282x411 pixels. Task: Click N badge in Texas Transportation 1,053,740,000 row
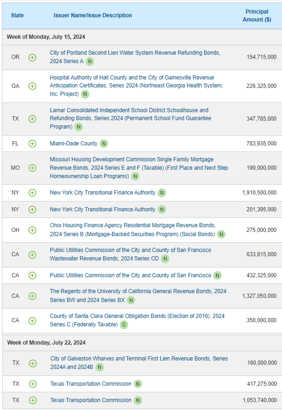(x=138, y=401)
